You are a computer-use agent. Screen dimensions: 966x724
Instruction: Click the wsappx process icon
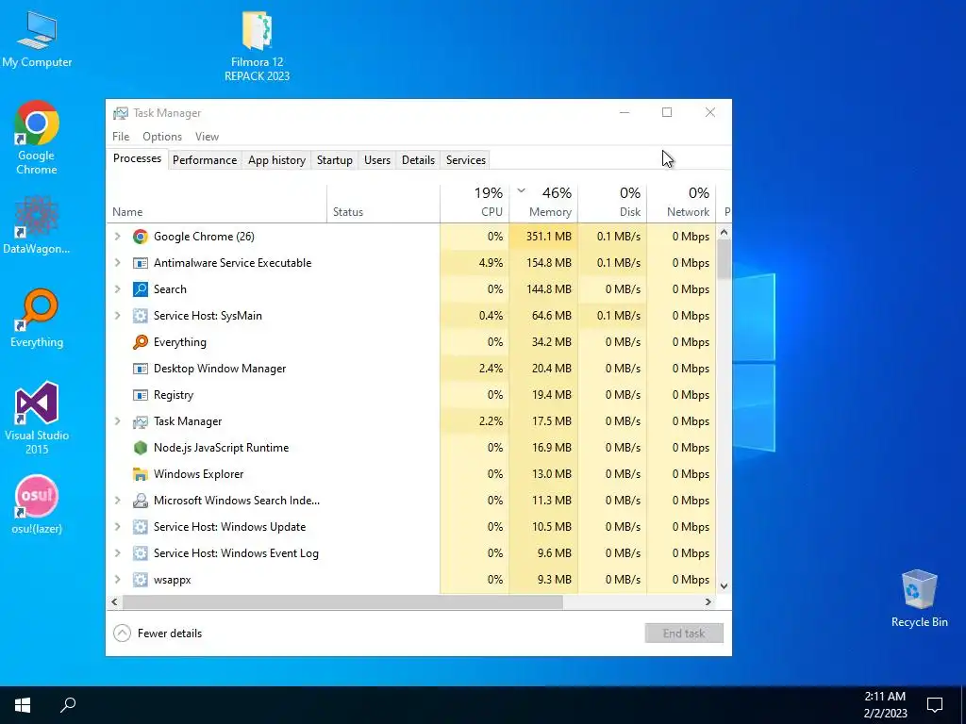pos(141,580)
